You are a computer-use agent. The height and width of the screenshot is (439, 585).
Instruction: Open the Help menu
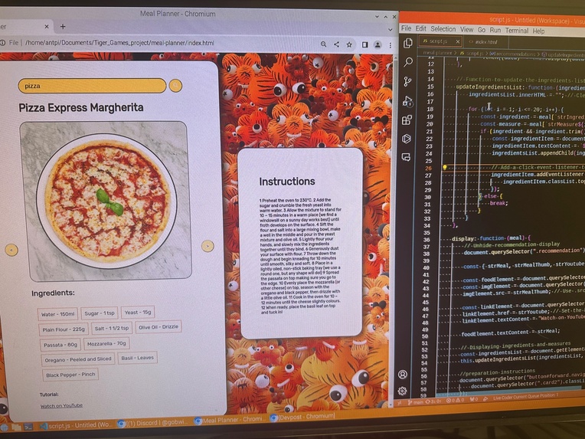[538, 31]
